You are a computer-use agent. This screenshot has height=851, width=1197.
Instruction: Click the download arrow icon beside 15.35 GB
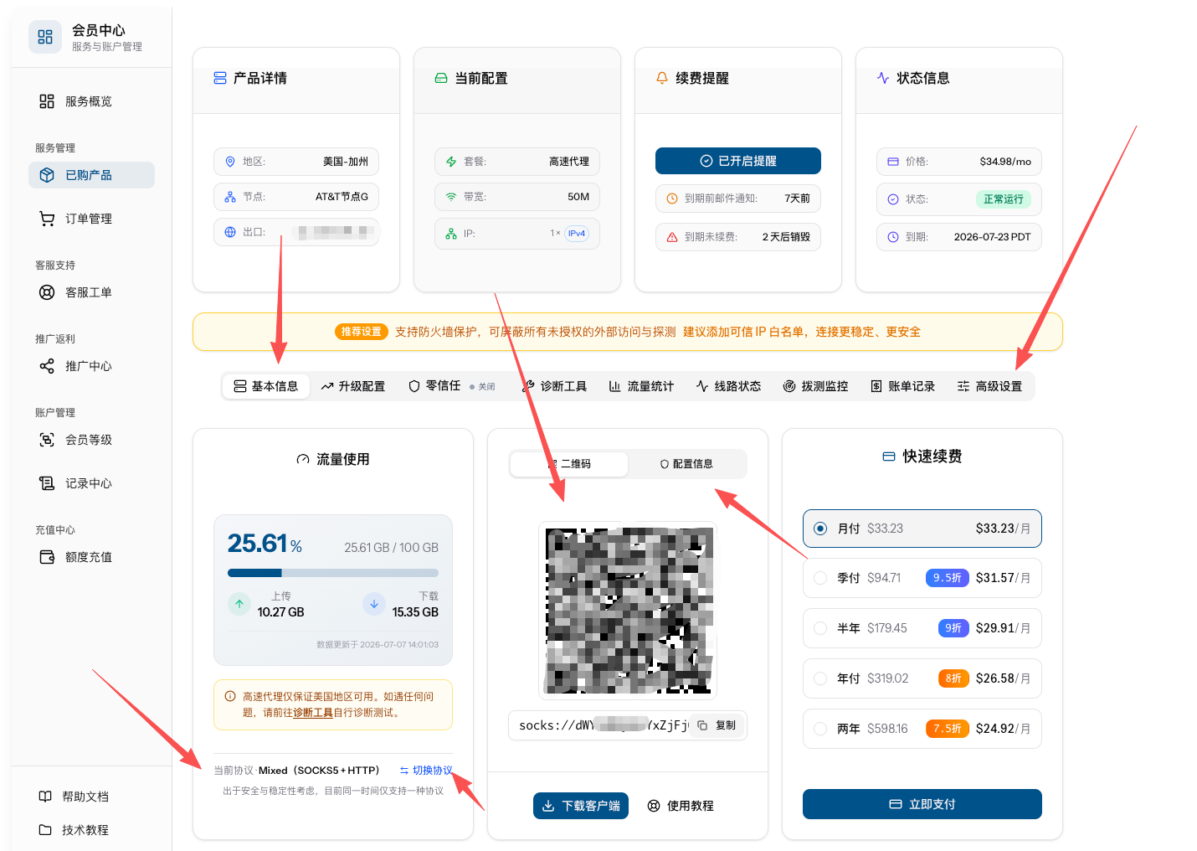click(374, 603)
